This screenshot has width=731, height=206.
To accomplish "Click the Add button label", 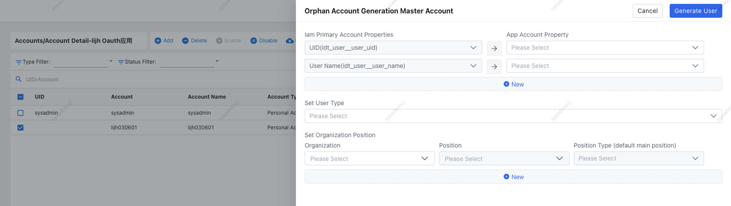I will (x=168, y=41).
